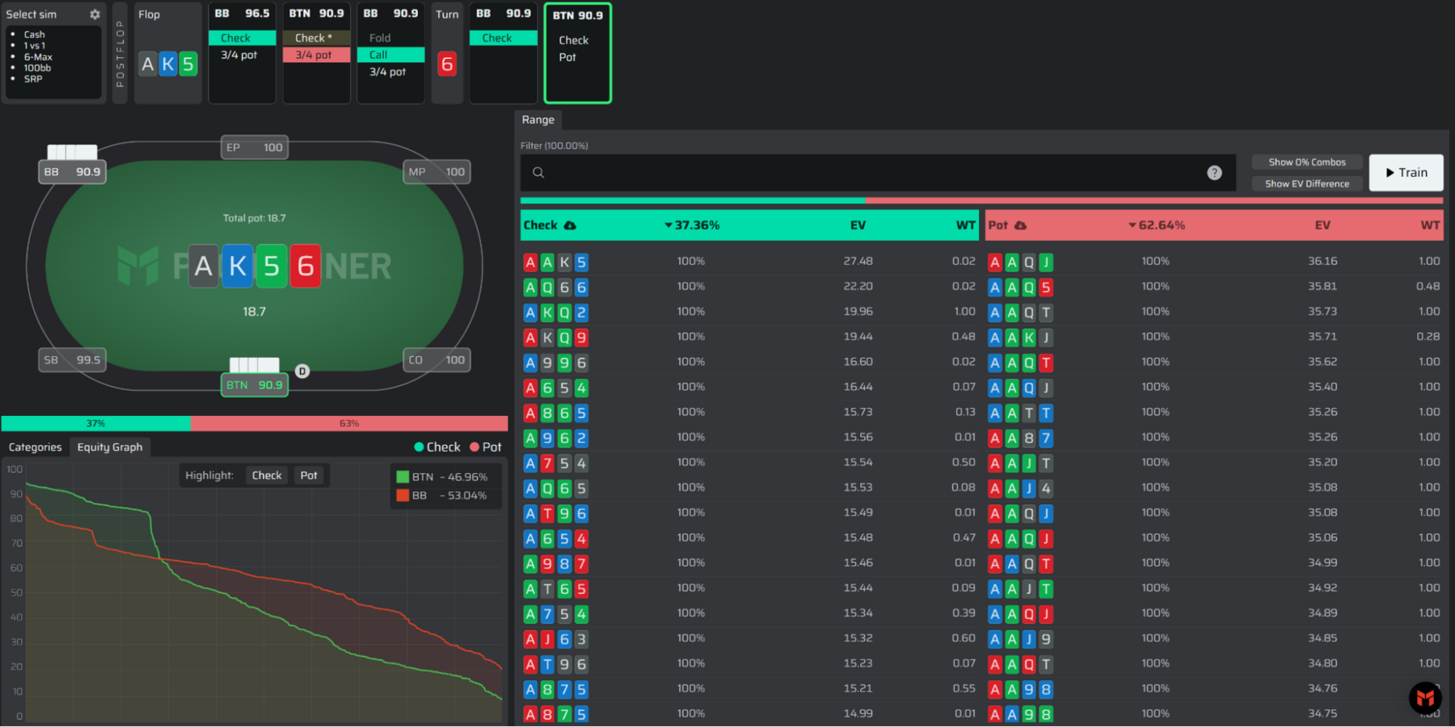Image resolution: width=1455 pixels, height=727 pixels.
Task: Choose Pot in the BTN action box
Action: pos(567,57)
